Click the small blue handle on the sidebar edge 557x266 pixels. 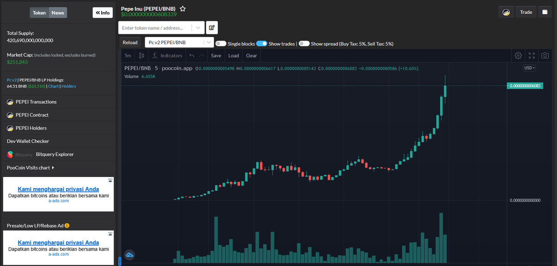(119, 261)
